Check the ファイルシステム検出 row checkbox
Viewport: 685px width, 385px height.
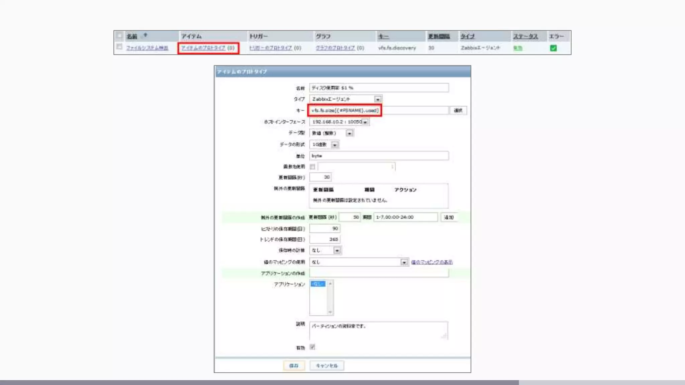(x=119, y=47)
